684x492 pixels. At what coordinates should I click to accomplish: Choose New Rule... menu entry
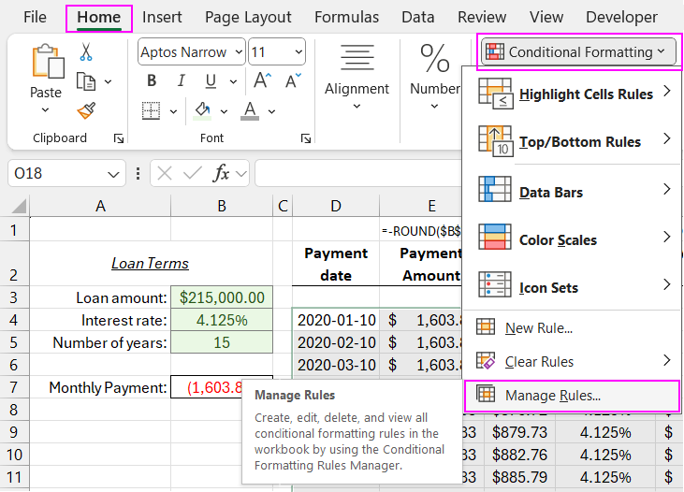[x=572, y=327]
